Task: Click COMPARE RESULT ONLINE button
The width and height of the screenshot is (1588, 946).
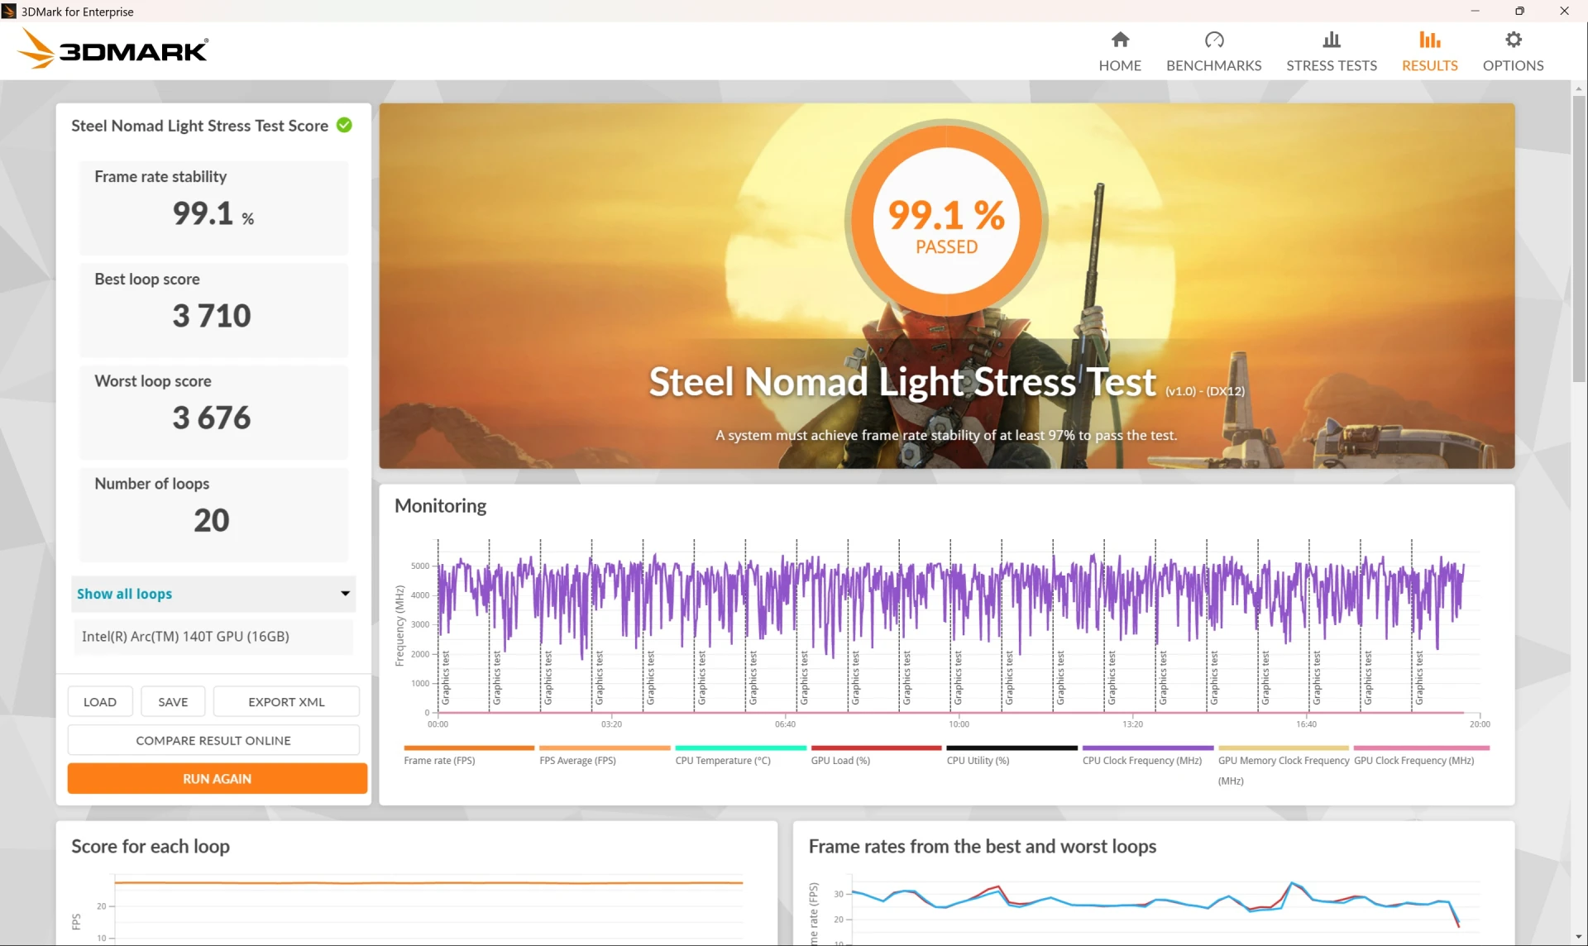Action: (213, 741)
